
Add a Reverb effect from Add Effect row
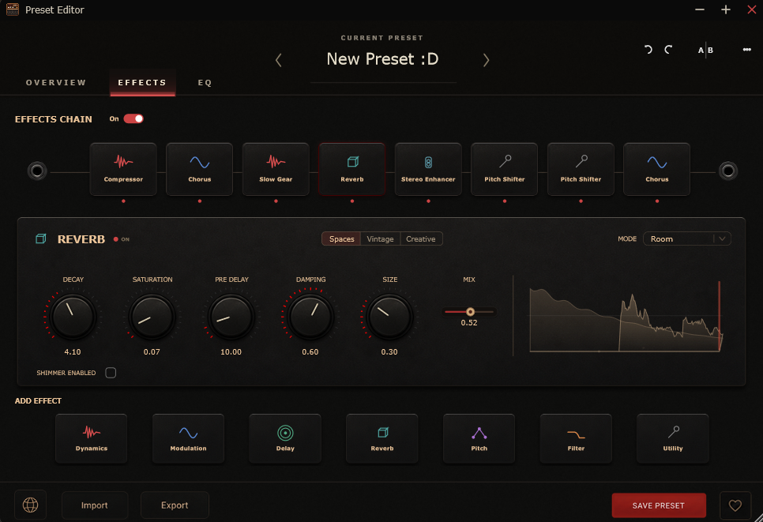(382, 438)
